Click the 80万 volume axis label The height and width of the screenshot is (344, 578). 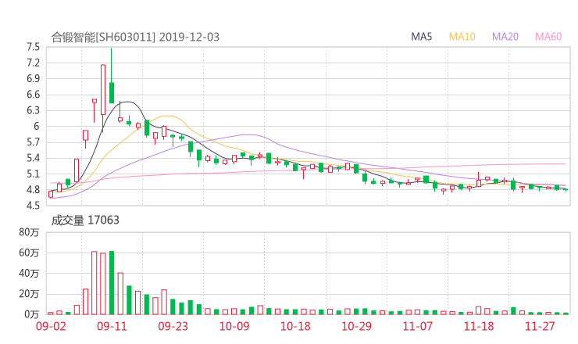pyautogui.click(x=30, y=232)
